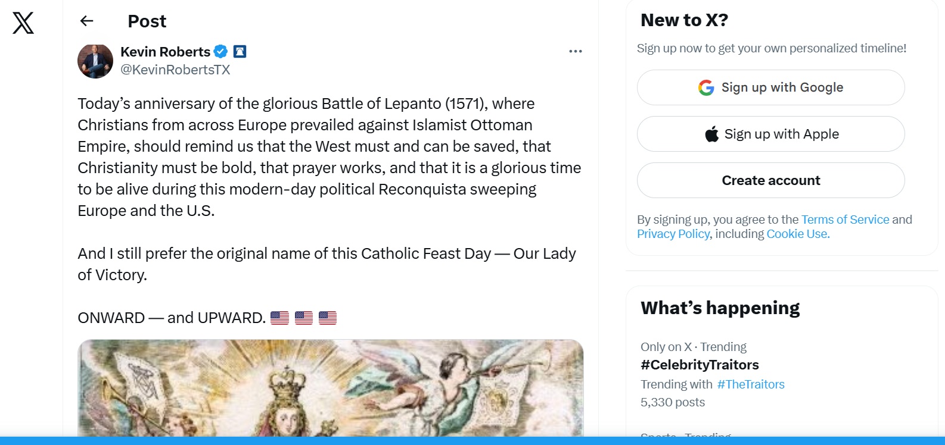Open the #TheTraitors hashtag link
The image size is (945, 445).
(x=751, y=384)
